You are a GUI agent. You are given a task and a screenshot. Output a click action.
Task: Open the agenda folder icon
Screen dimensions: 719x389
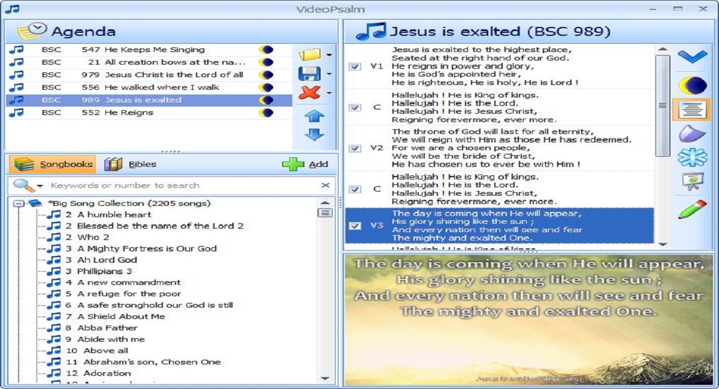coord(309,55)
